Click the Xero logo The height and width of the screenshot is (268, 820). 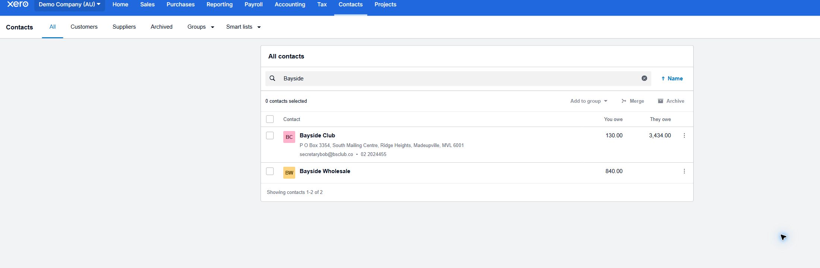(x=18, y=4)
